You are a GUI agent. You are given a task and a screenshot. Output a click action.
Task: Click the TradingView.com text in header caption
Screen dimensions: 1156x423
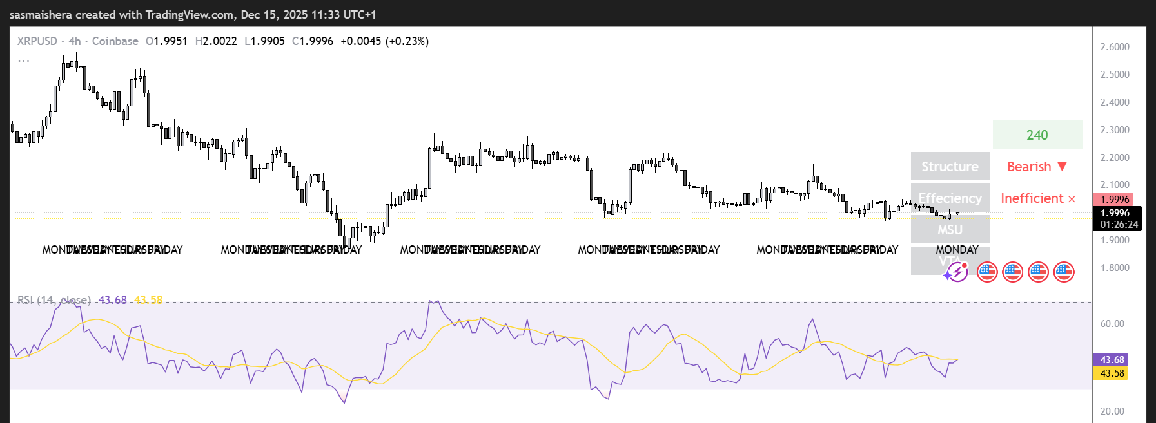point(190,14)
